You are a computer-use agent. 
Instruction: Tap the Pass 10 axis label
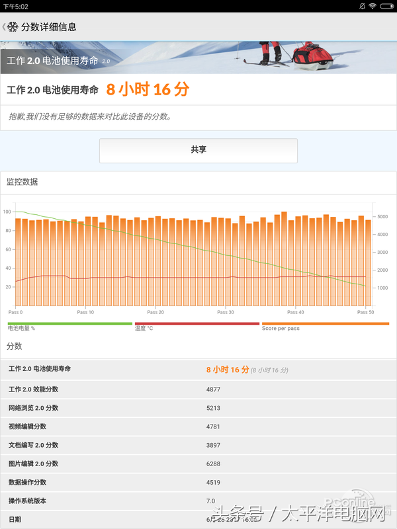[85, 312]
